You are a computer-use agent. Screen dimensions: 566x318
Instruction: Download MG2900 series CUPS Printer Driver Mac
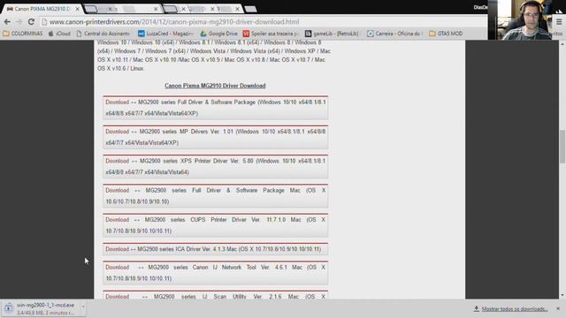point(117,220)
